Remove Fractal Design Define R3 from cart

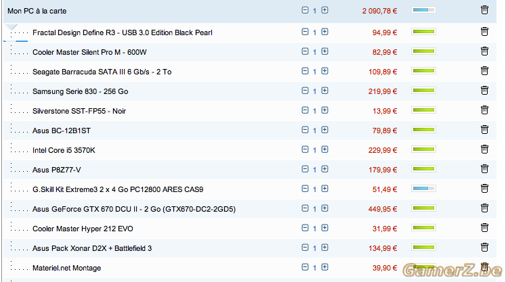[x=484, y=32]
